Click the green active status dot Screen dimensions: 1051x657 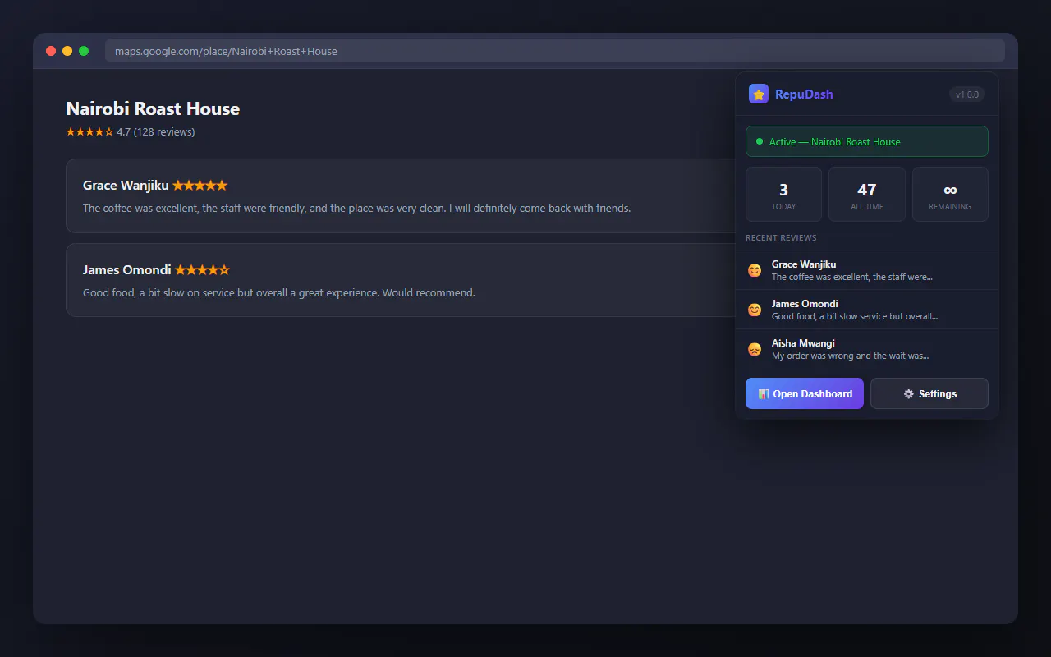point(760,141)
